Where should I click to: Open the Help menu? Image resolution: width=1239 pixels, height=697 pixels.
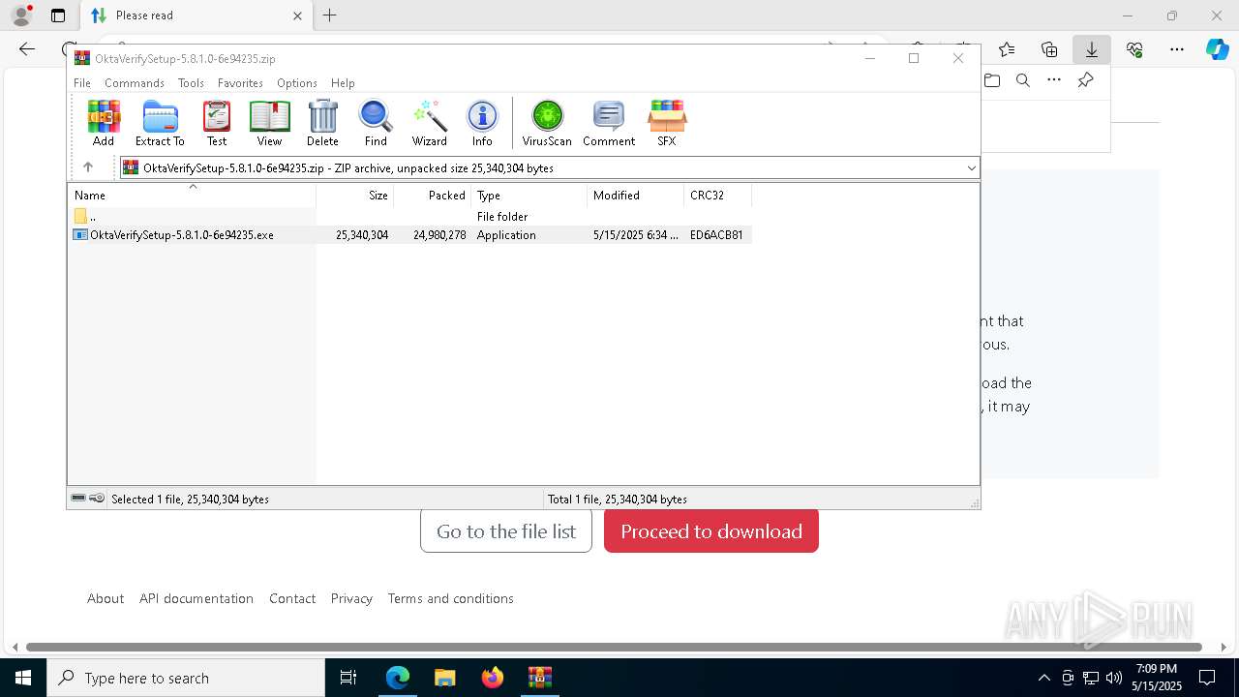(343, 83)
